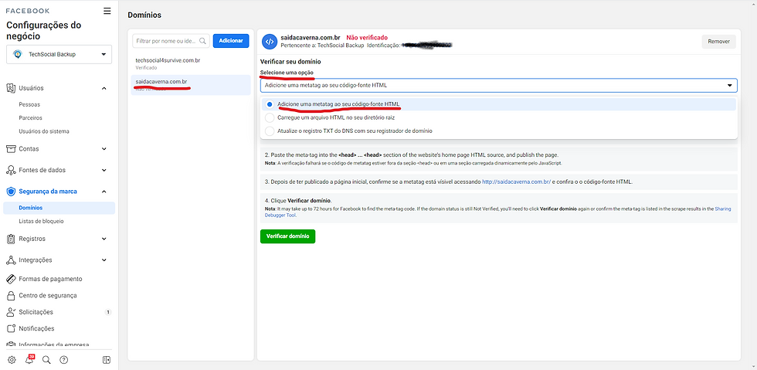Open the hamburger menu next to Facebook logo

[x=107, y=11]
